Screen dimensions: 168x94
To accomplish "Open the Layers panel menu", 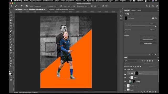I will pos(158,57).
